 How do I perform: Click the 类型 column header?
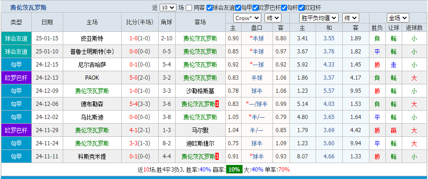tap(16, 22)
